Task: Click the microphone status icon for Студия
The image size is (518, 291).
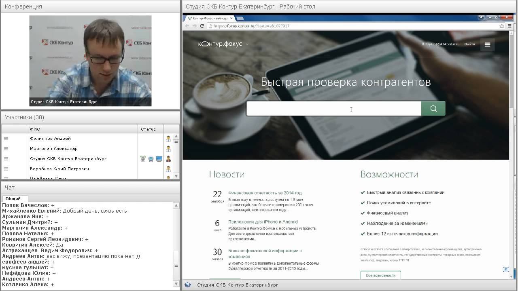Action: coord(143,159)
